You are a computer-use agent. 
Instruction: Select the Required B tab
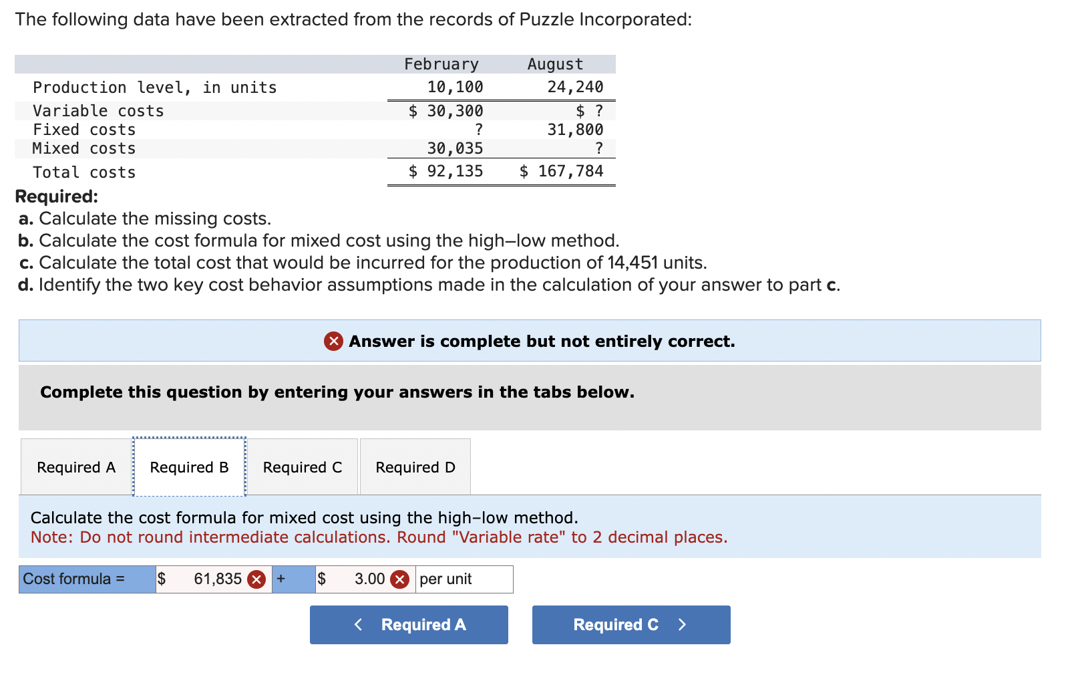pos(190,466)
